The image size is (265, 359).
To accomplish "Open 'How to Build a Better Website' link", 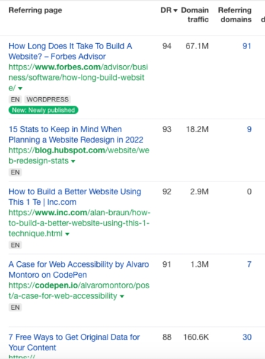I will click(x=75, y=197).
